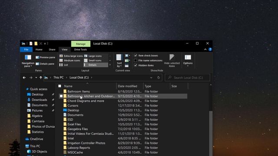The image size is (278, 156).
Task: Click This PC in the breadcrumb
Action: [59, 78]
